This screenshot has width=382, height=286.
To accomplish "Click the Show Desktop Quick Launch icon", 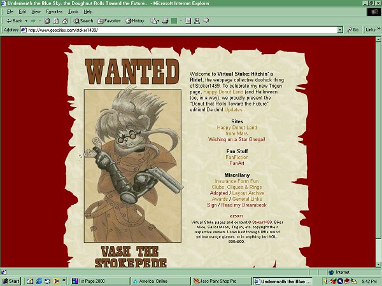I will [30, 282].
